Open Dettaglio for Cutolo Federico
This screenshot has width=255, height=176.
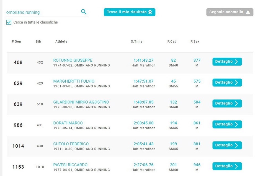tap(227, 145)
